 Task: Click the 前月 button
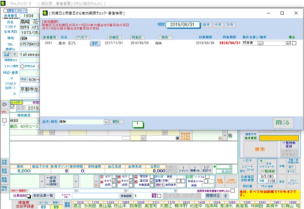(207, 25)
